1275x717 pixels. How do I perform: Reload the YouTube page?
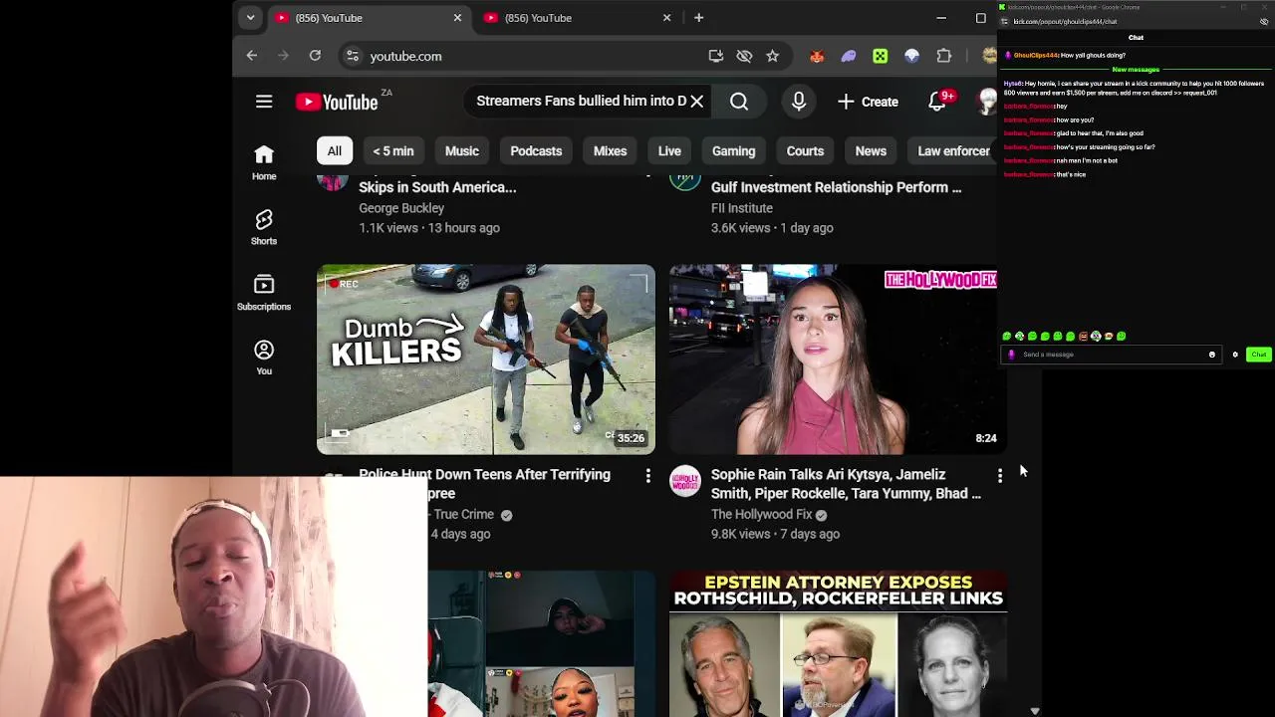coord(315,56)
